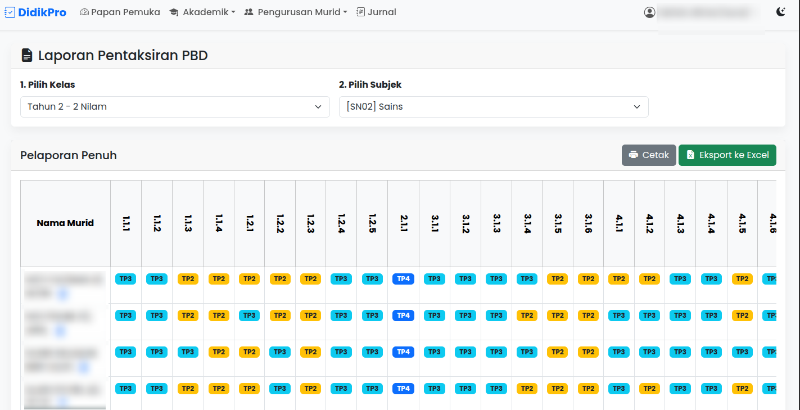Expand the Akademik dropdown menu
Viewport: 800px width, 410px height.
(x=202, y=12)
